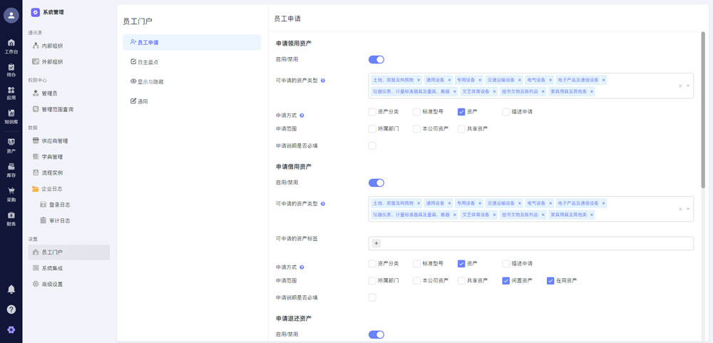Click the 可申请的资产标签 input field

[x=531, y=243]
